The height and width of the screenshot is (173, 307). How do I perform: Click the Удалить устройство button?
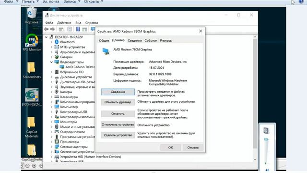pos(118,135)
